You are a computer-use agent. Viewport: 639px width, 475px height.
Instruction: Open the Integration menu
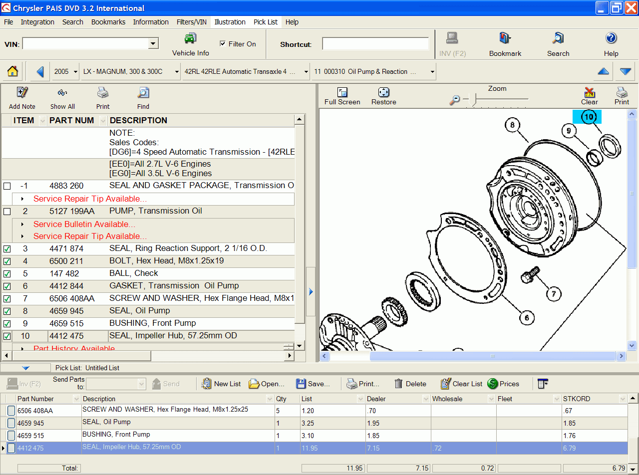(37, 22)
